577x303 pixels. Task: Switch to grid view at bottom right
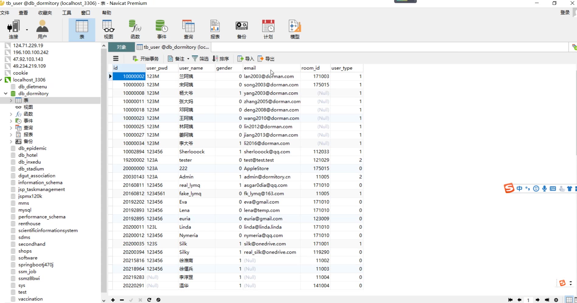click(569, 300)
